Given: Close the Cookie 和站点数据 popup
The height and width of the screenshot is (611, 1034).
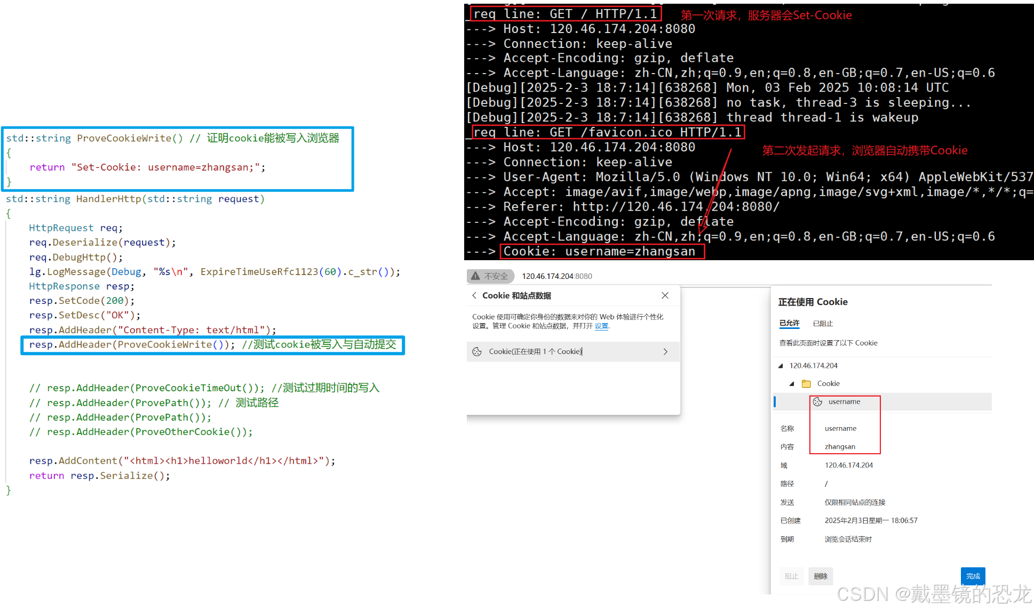Looking at the screenshot, I should pos(665,295).
